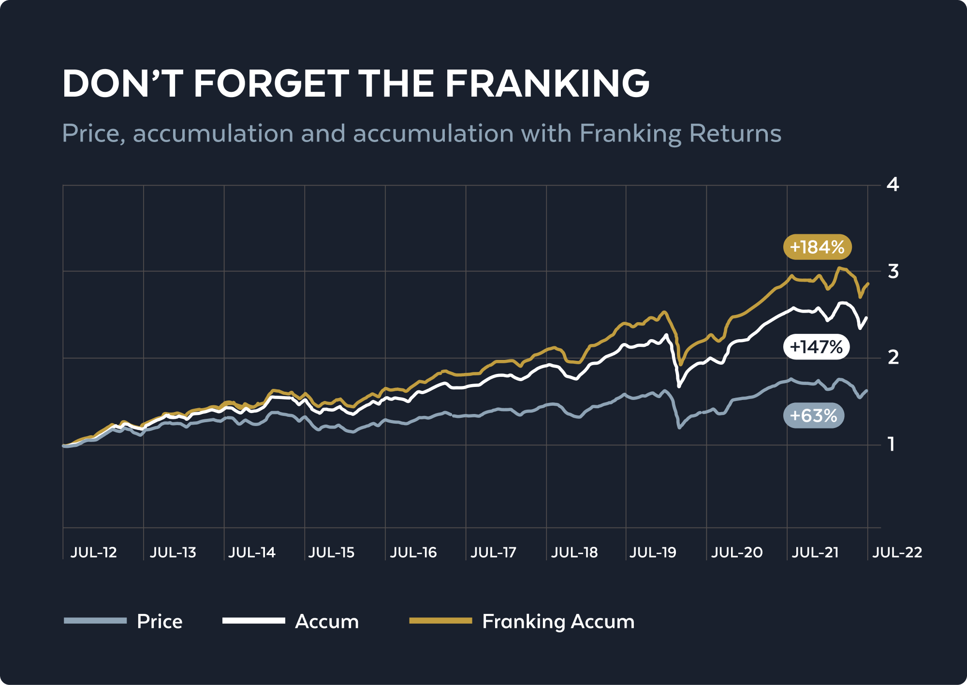Click the JUL-19 x-axis label
The image size is (967, 685).
click(x=653, y=553)
